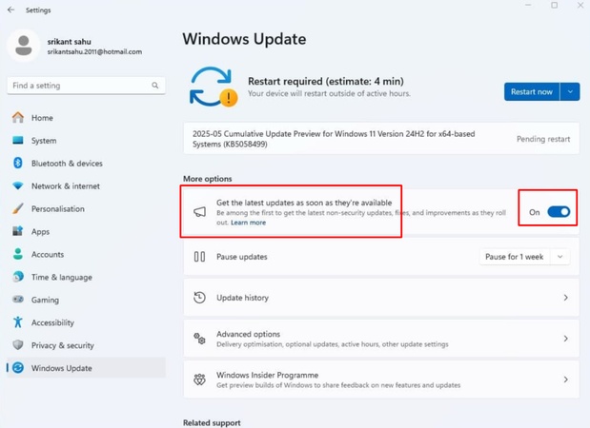Click the Privacy & security shield icon
The height and width of the screenshot is (428, 590).
point(18,345)
